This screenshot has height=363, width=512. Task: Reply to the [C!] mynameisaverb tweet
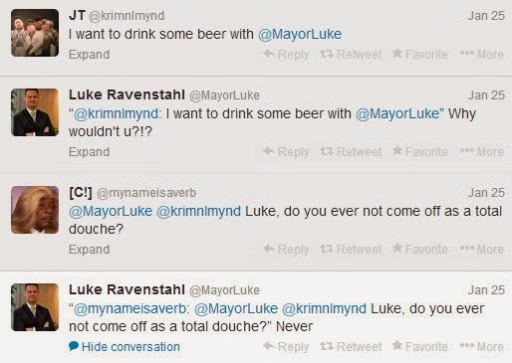[286, 250]
